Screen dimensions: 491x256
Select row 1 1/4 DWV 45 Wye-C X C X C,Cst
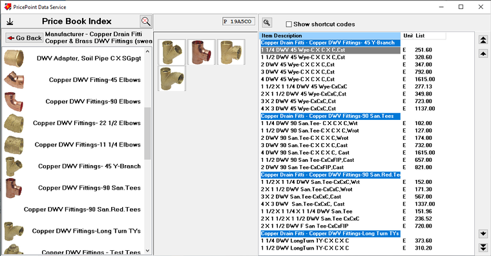pos(330,50)
